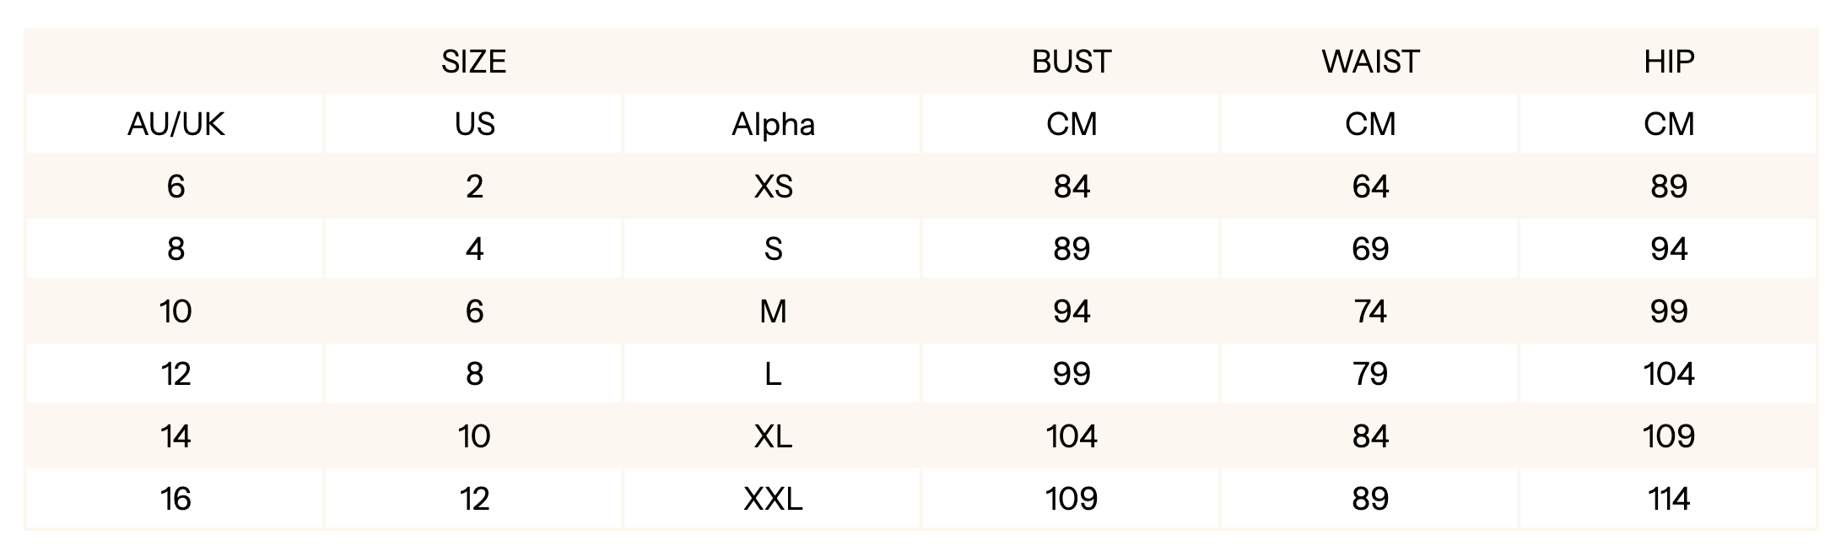
Task: Select the M alpha size cell
Action: click(x=773, y=311)
